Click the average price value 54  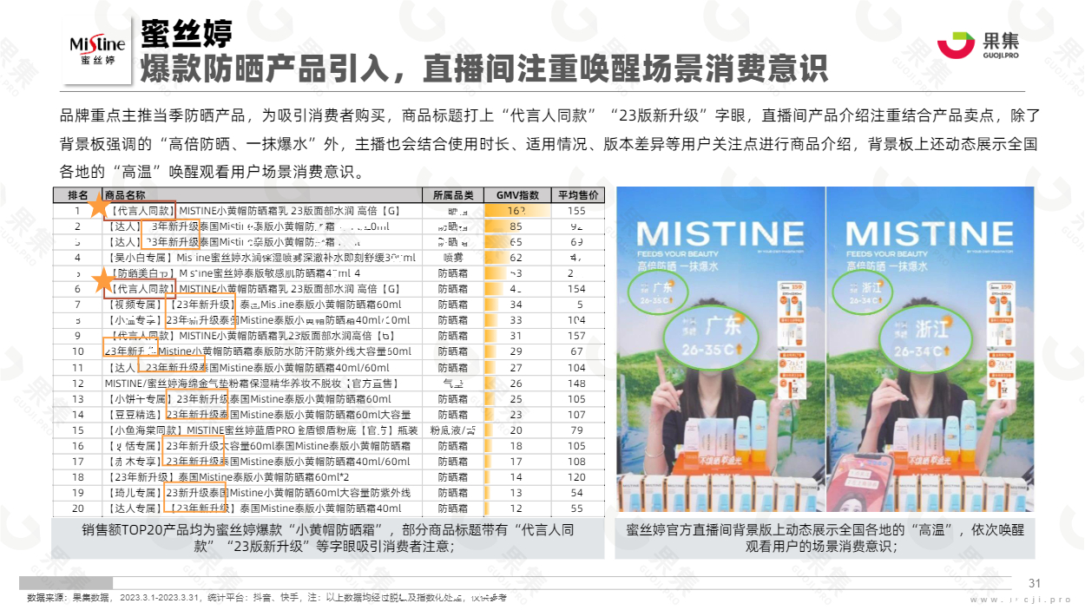[577, 492]
